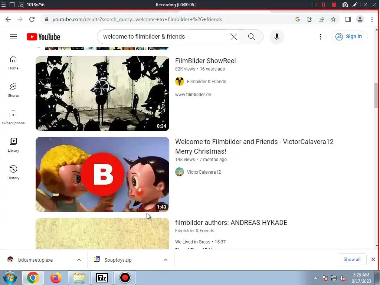Open the Chrome three-dot menu
The height and width of the screenshot is (285, 380).
click(x=372, y=19)
